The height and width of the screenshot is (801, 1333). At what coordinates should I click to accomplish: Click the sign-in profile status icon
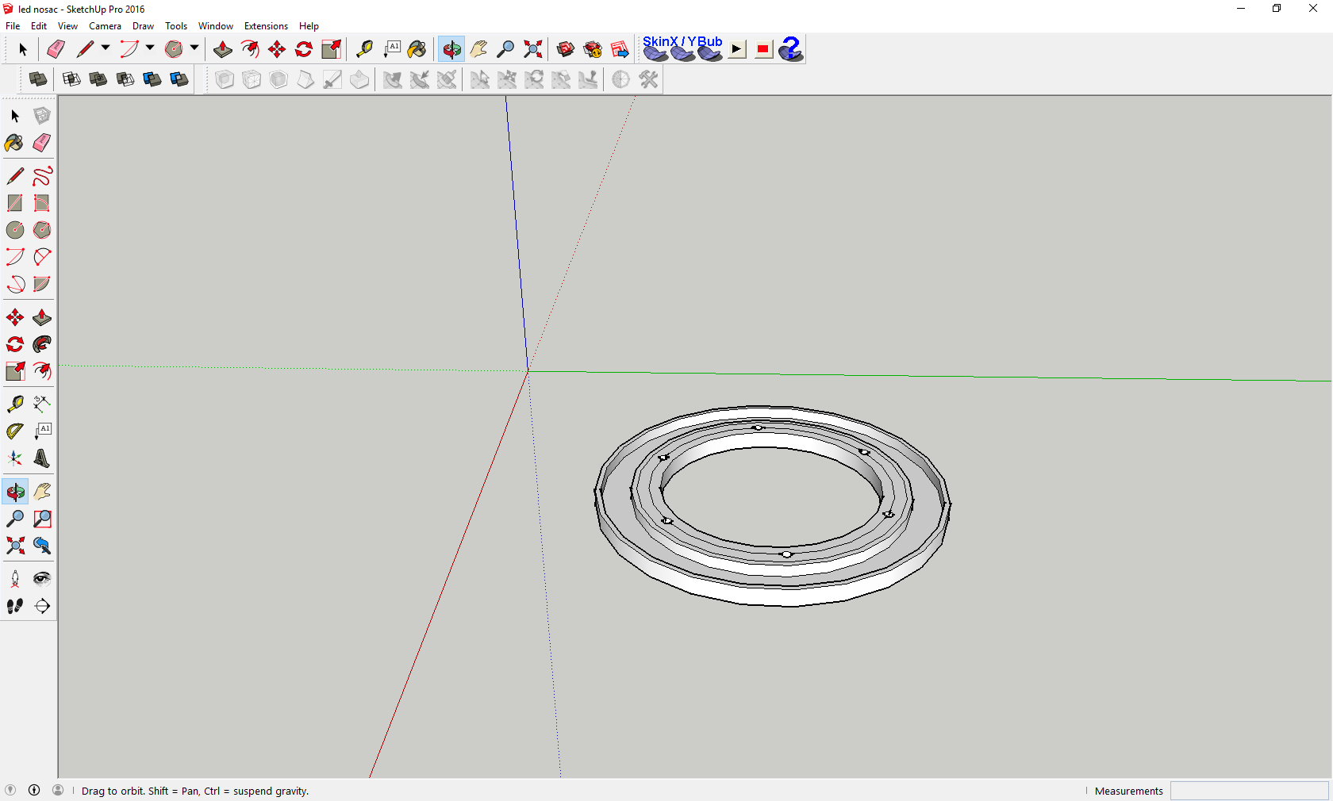pos(58,790)
